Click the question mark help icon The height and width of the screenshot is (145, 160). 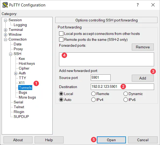(137, 5)
